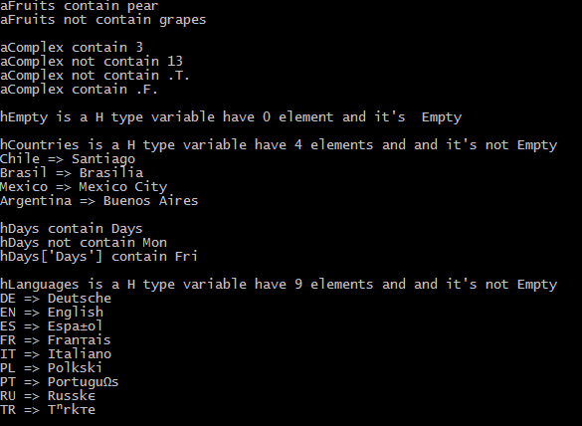The width and height of the screenshot is (582, 426).
Task: Click the 'aComplex not contain .T.' line
Action: 96,76
